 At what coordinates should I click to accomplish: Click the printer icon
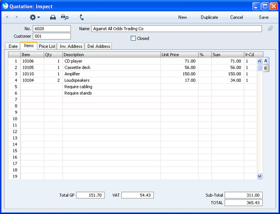[53, 17]
